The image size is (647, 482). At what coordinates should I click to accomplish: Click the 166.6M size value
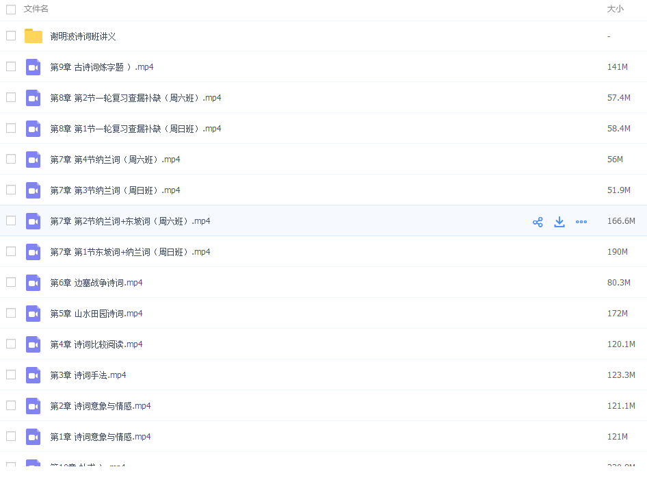[x=621, y=221]
